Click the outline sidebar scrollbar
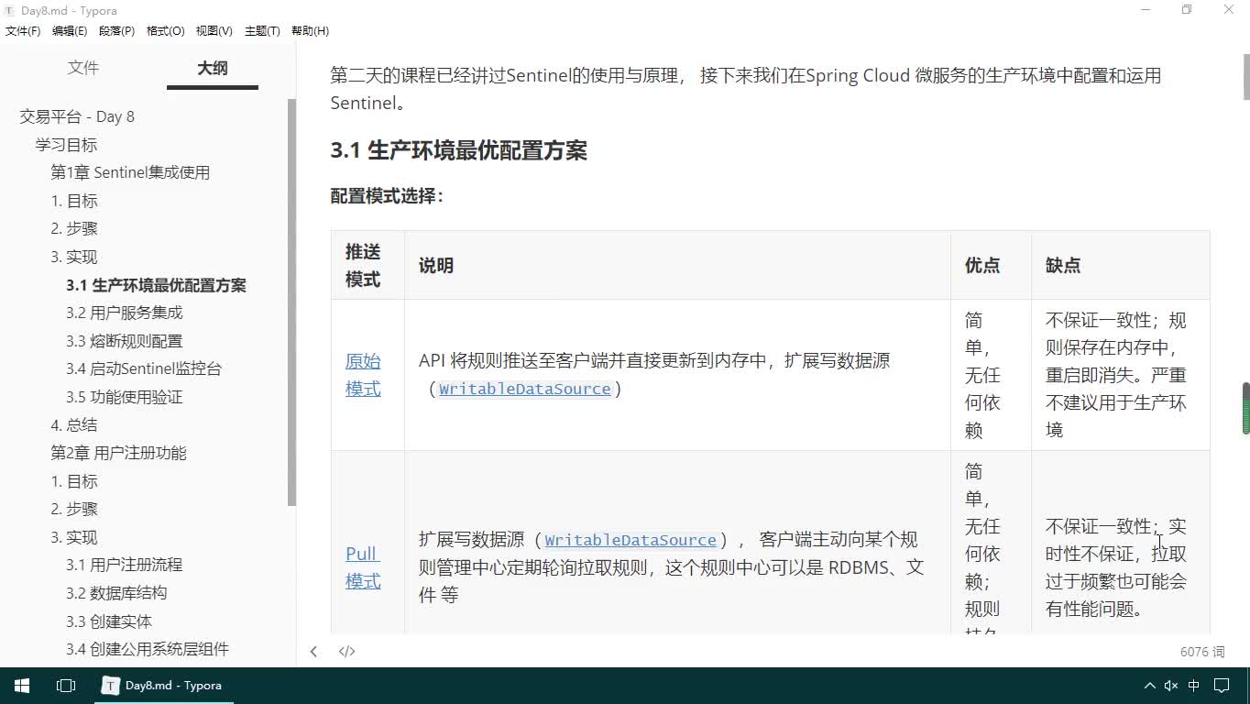Screen dimensions: 1250x704 [x=291, y=302]
